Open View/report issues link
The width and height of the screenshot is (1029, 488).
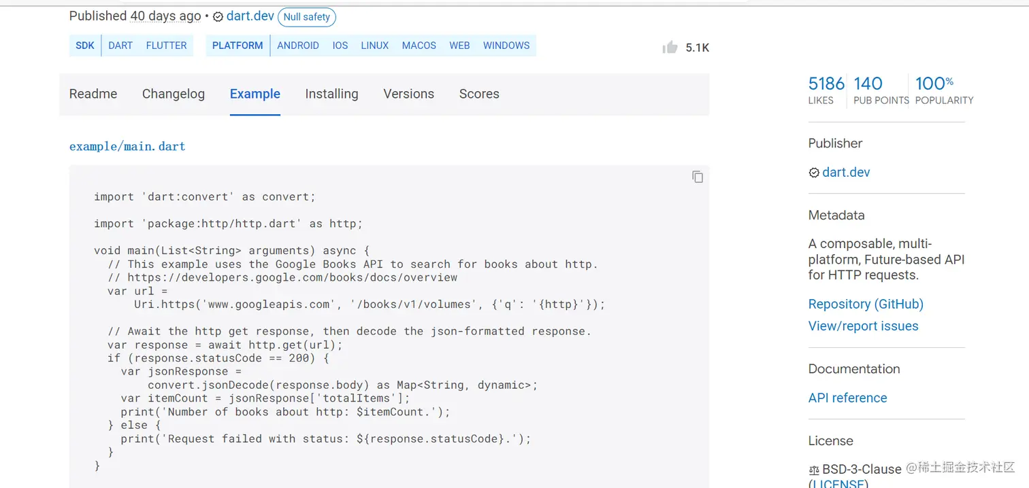(863, 326)
